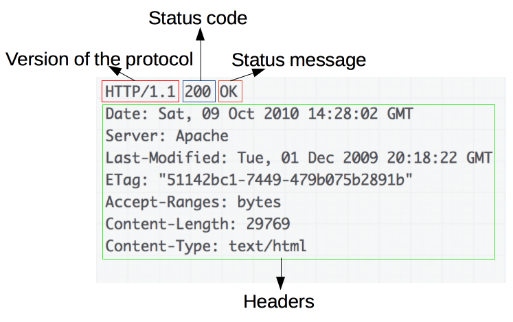Viewport: 513px width, 322px height.
Task: Click the 'Status code' label
Action: click(x=198, y=18)
